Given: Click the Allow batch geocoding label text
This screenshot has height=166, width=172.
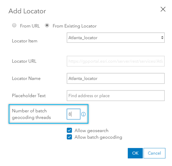Looking at the screenshot, I should (98, 137).
